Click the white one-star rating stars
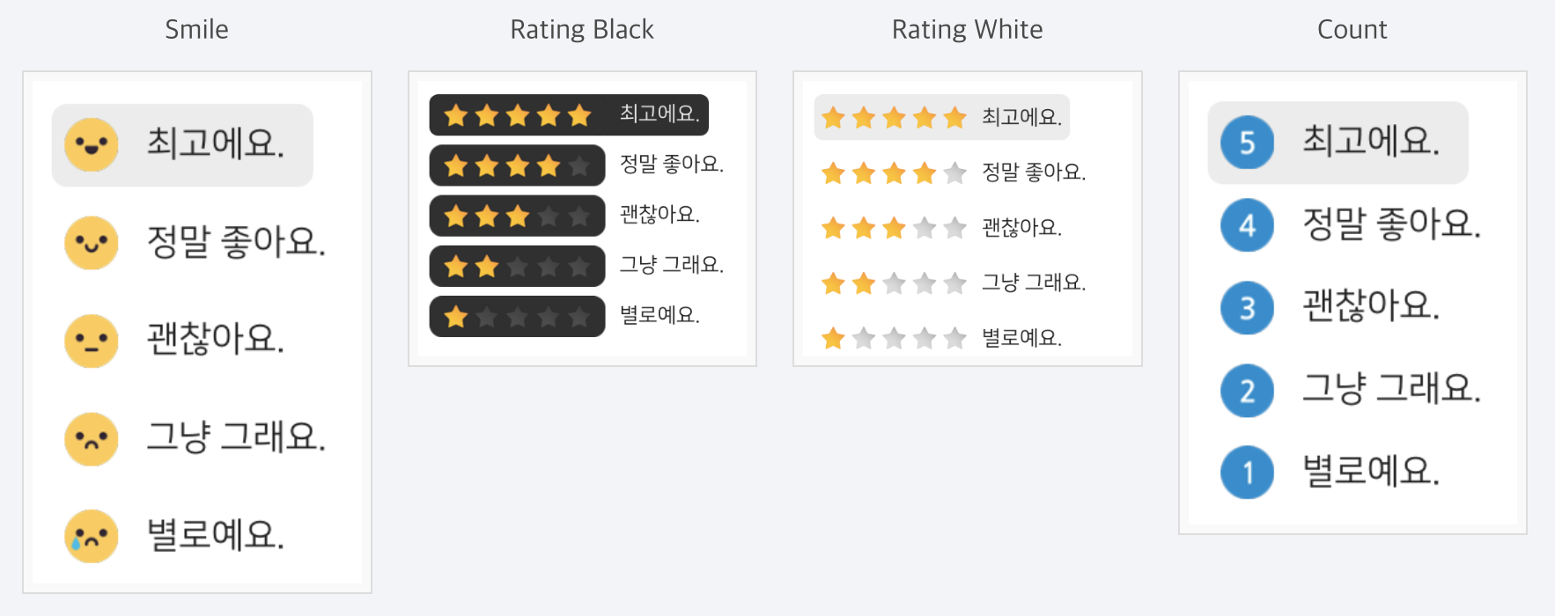The width and height of the screenshot is (1555, 616). point(894,338)
